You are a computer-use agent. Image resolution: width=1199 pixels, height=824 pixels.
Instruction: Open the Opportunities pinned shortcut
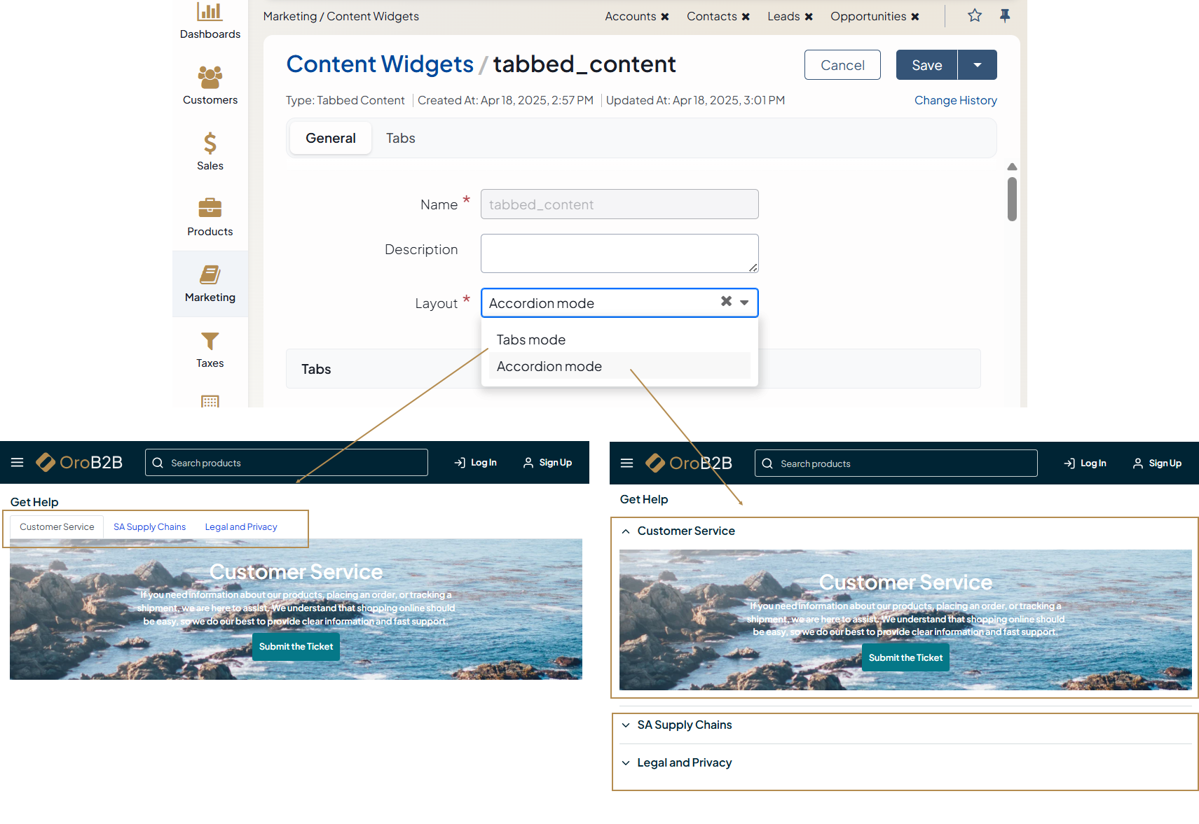pyautogui.click(x=868, y=16)
